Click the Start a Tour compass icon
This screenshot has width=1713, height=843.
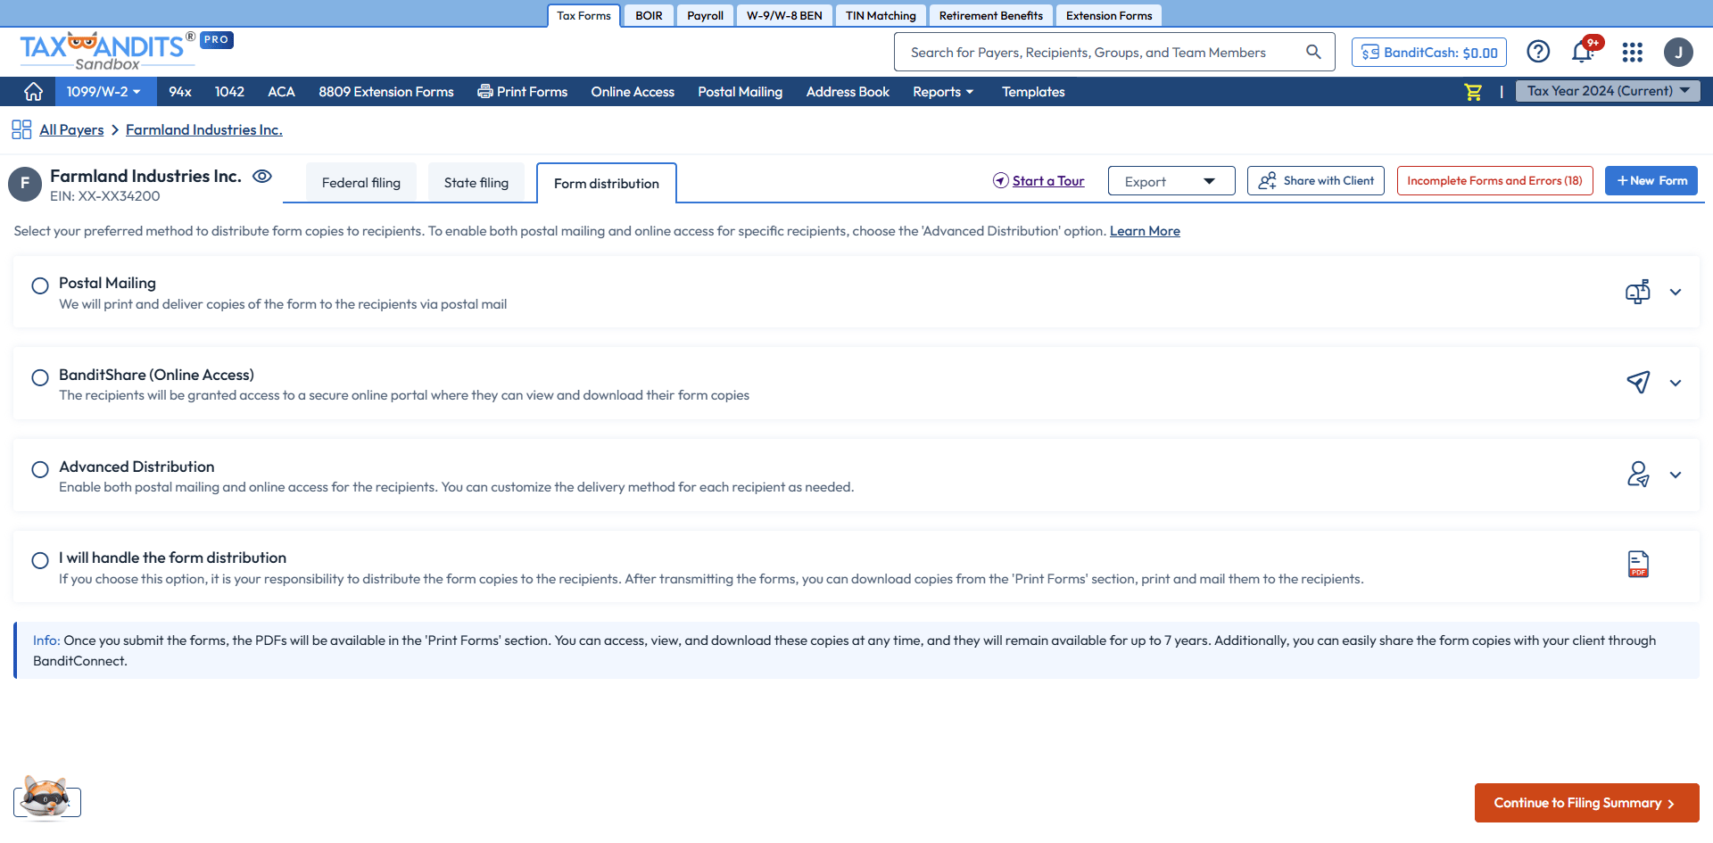point(1001,181)
